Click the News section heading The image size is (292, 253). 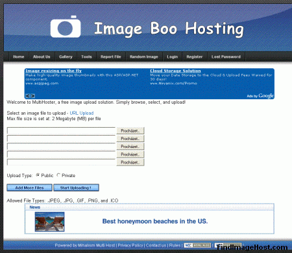(x=35, y=207)
